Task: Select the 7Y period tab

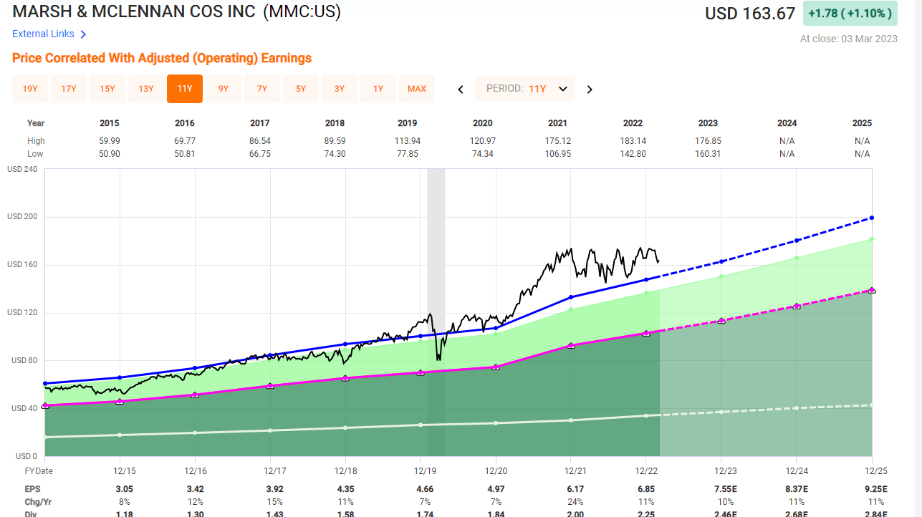Action: click(x=262, y=89)
